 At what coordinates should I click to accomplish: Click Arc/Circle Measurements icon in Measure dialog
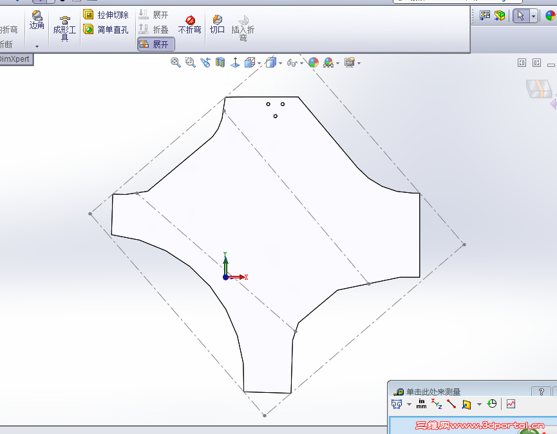[397, 404]
